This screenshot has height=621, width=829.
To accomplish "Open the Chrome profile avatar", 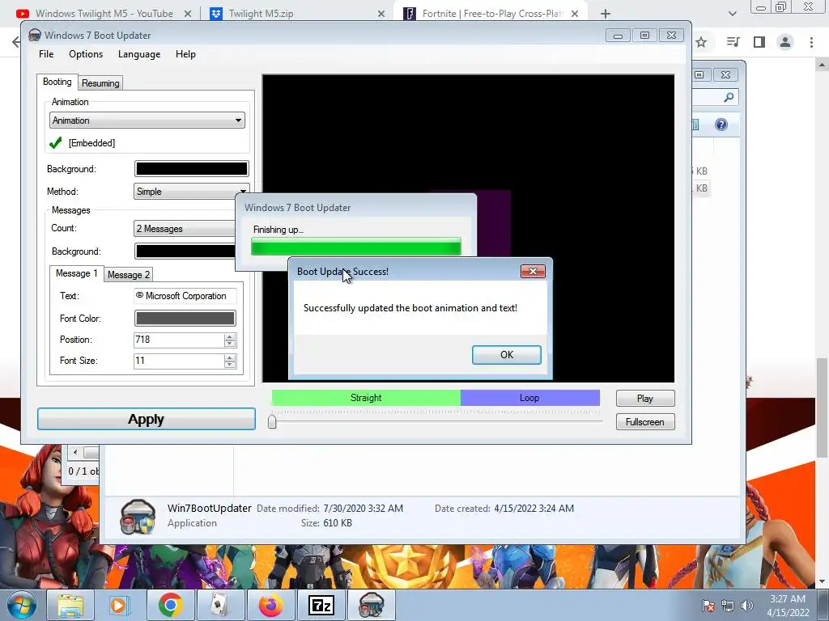I will pyautogui.click(x=785, y=42).
